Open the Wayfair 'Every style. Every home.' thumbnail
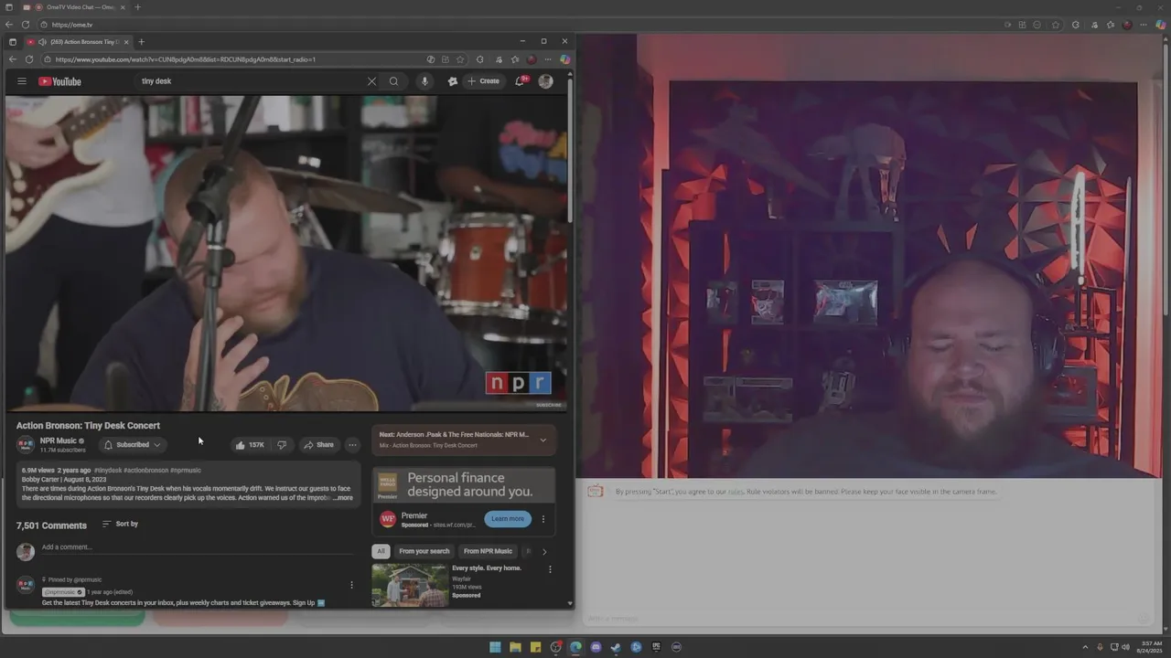Image resolution: width=1171 pixels, height=658 pixels. [410, 585]
